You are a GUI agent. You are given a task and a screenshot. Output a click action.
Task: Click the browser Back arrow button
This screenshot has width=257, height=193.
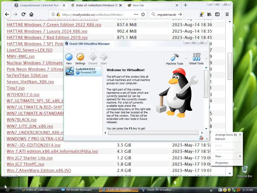tap(7, 14)
